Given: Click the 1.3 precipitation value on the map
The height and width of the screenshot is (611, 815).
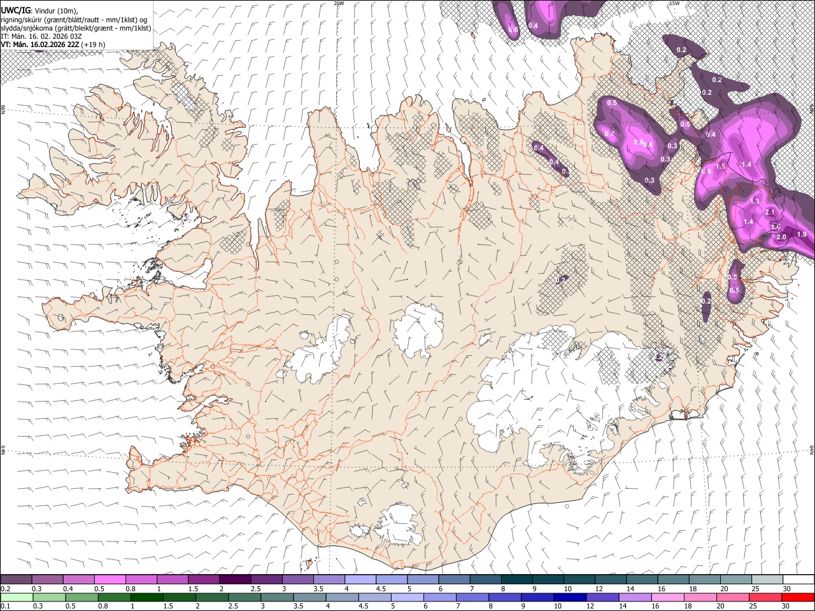Looking at the screenshot, I should click(x=755, y=201).
